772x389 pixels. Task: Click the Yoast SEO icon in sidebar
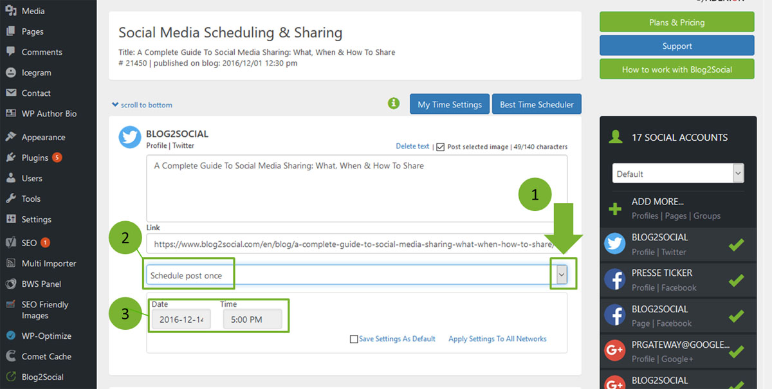(x=10, y=243)
